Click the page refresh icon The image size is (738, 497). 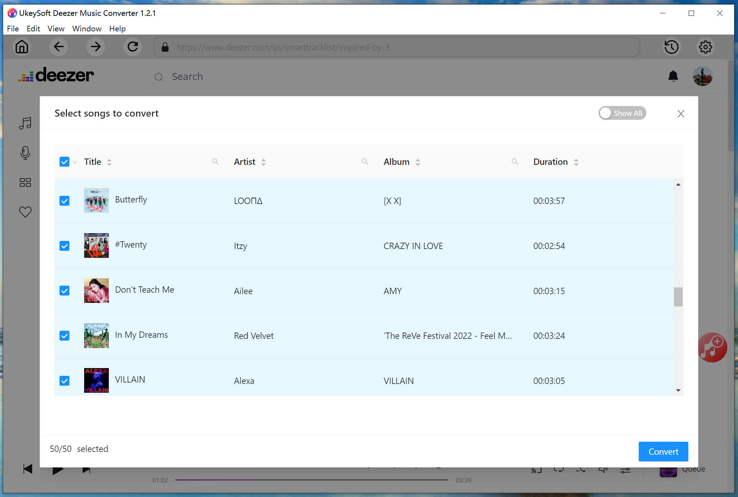(x=132, y=46)
